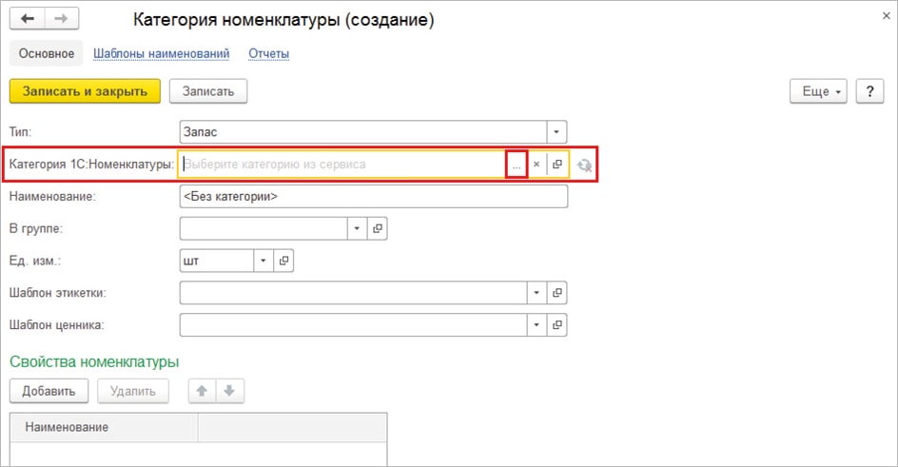Open the Ед. изм. item via open icon

click(x=283, y=261)
